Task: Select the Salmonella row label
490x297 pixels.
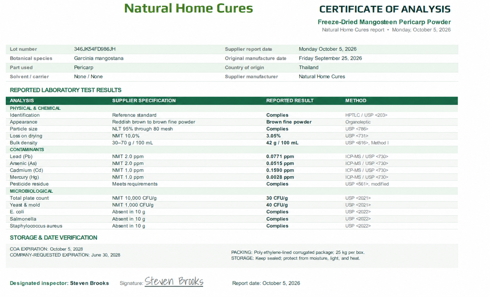Action: (23, 219)
